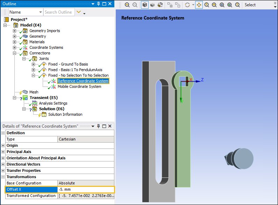278x205 pixels.
Task: Select Fixed - Ground To Basis joint
Action: point(68,64)
